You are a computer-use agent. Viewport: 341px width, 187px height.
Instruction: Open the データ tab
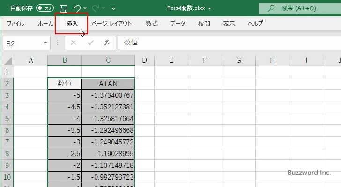click(x=178, y=23)
